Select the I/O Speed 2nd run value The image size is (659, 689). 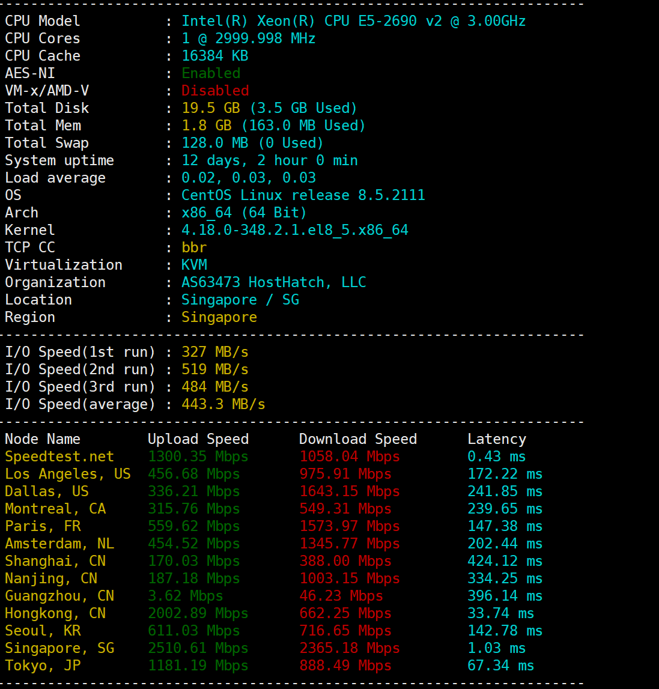[x=214, y=369]
